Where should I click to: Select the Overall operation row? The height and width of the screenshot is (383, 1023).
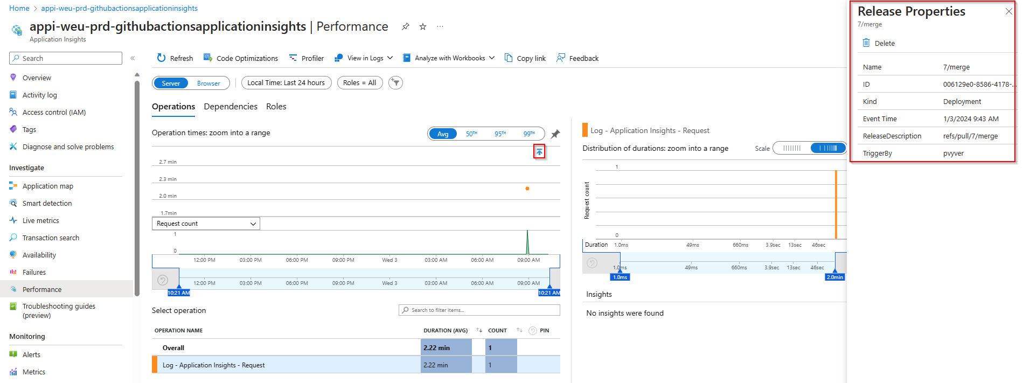pyautogui.click(x=356, y=347)
